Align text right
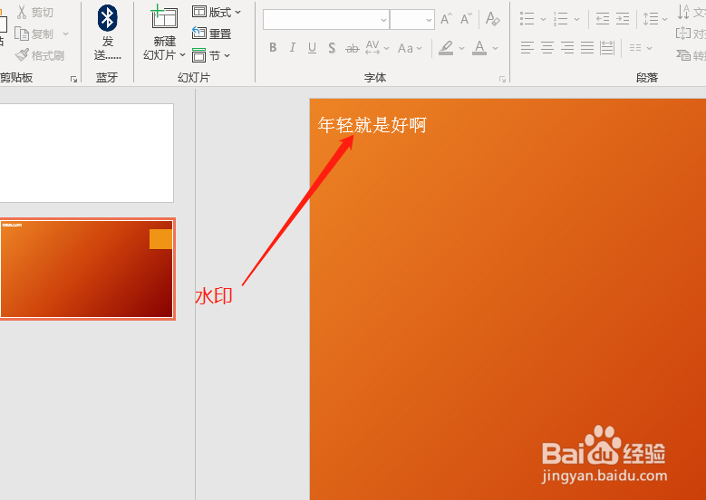The image size is (706, 500). (566, 48)
